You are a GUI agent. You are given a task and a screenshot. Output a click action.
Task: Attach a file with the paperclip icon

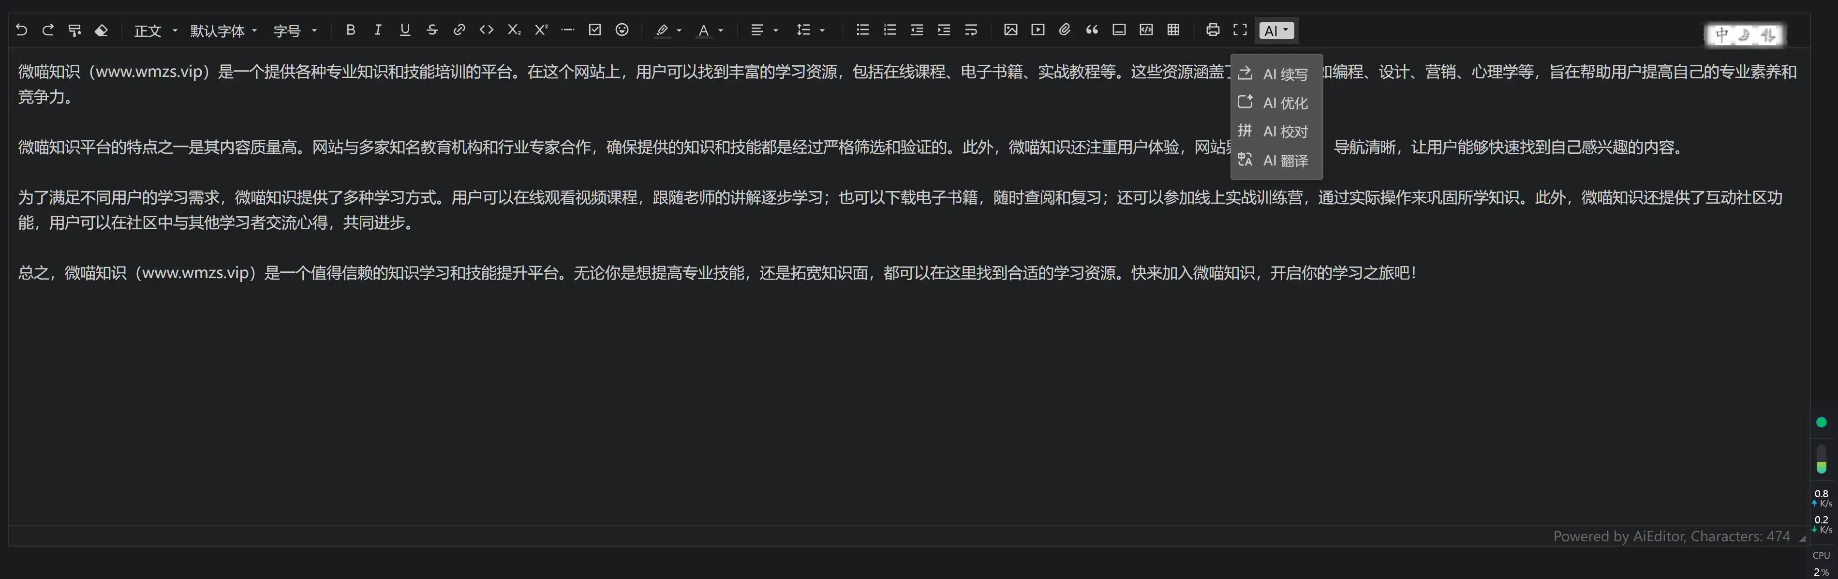tap(1065, 30)
